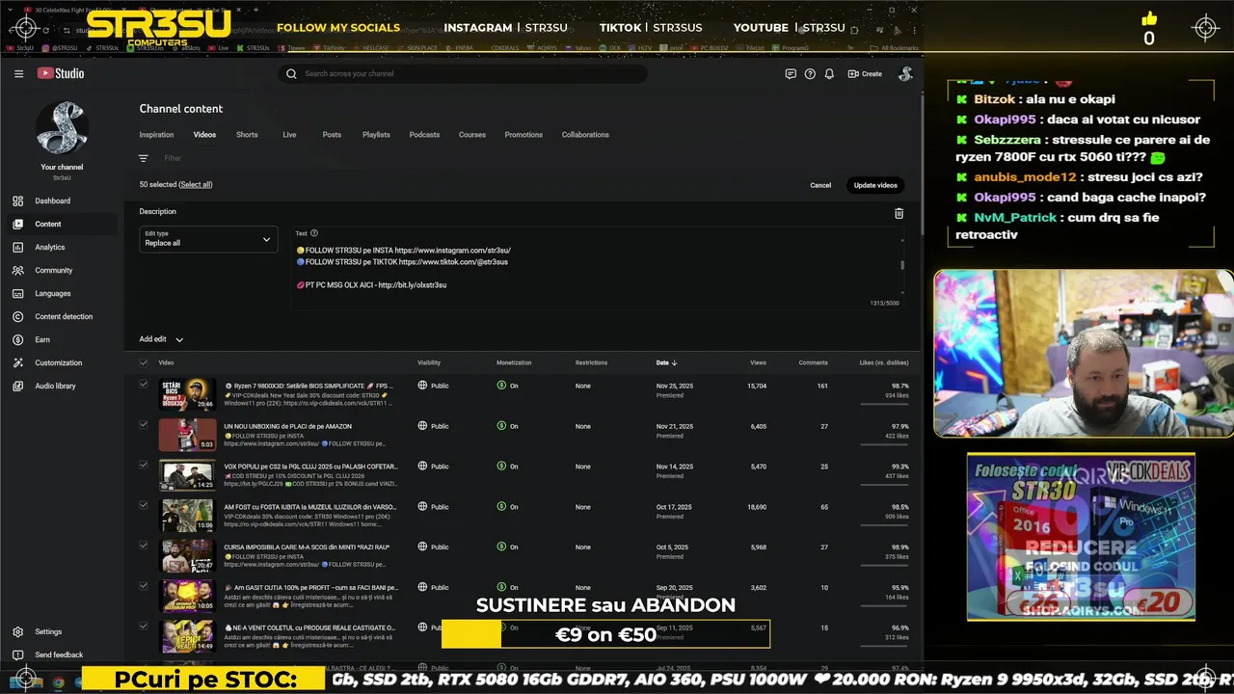Click the Cancel button
The height and width of the screenshot is (694, 1234).
[820, 185]
